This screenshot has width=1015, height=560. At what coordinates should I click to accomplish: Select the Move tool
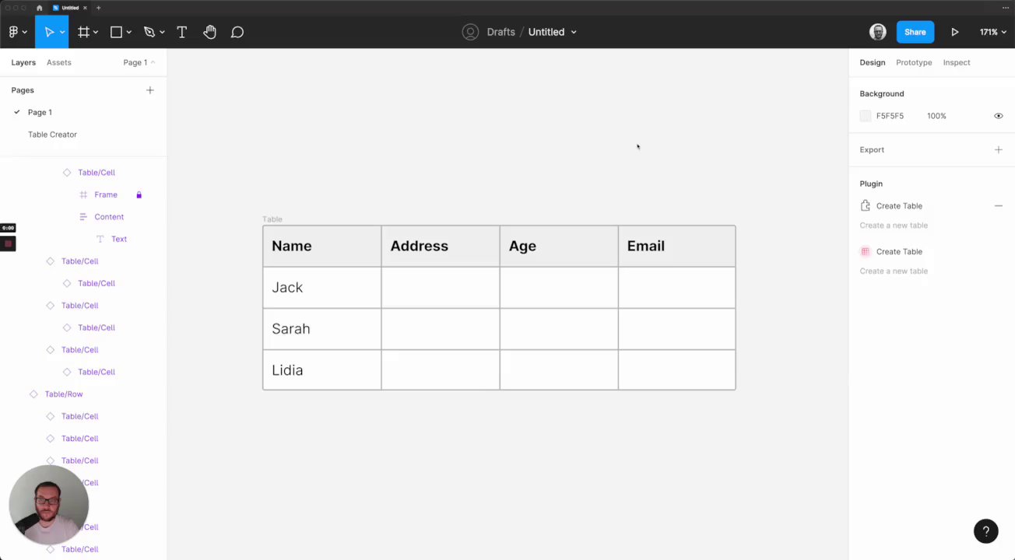click(x=49, y=32)
